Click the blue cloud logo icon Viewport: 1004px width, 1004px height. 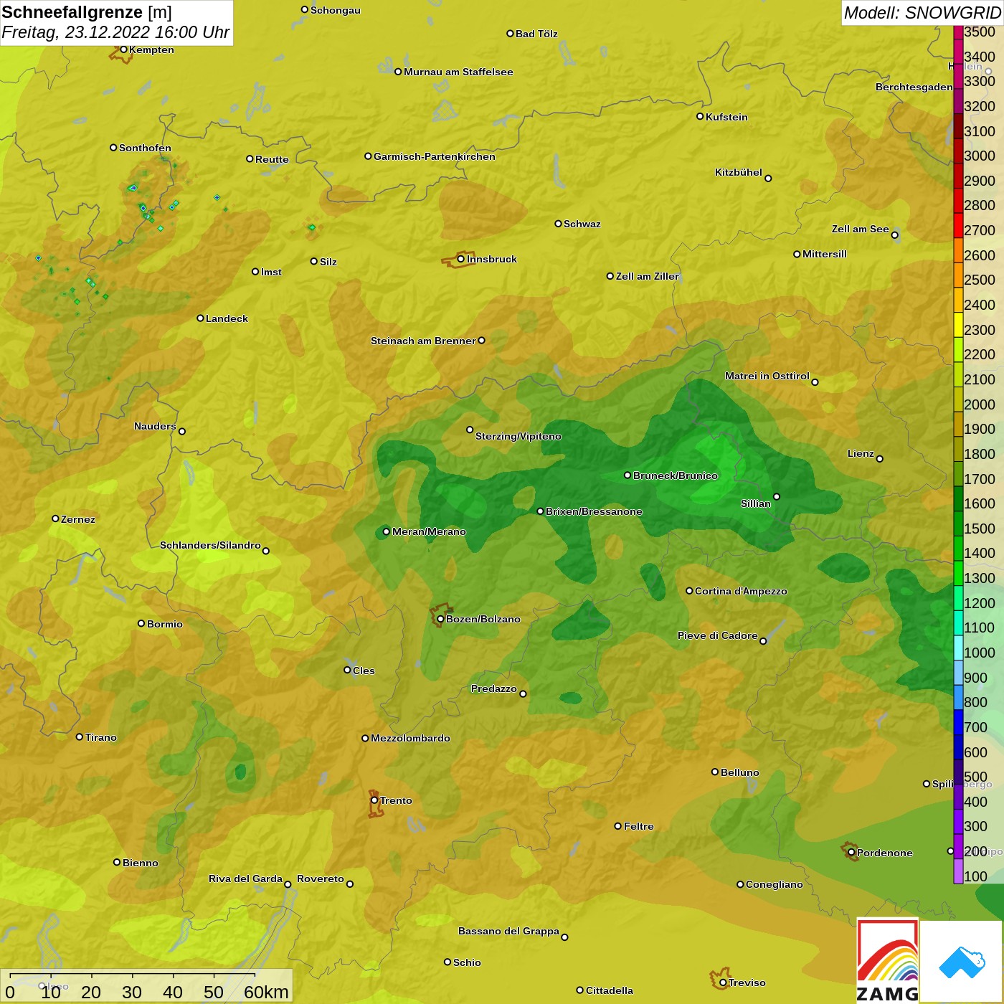[x=962, y=962]
